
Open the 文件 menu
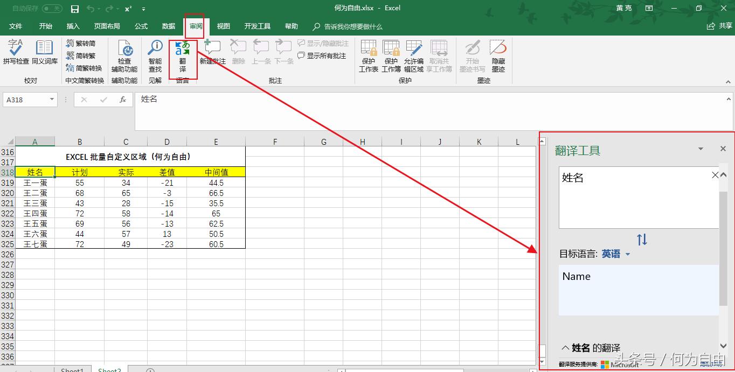click(x=16, y=25)
